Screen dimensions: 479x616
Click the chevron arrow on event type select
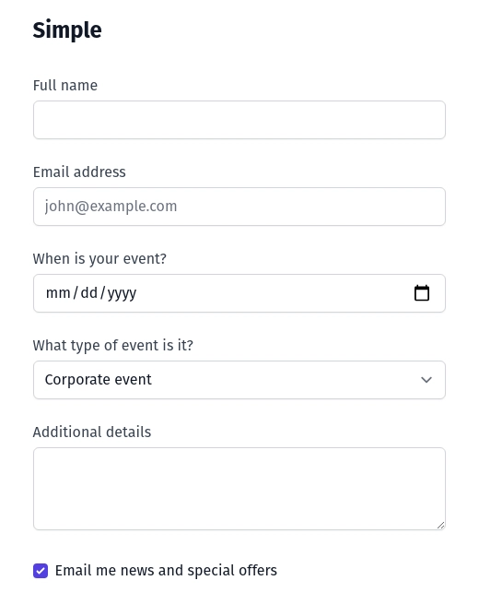[x=426, y=380]
